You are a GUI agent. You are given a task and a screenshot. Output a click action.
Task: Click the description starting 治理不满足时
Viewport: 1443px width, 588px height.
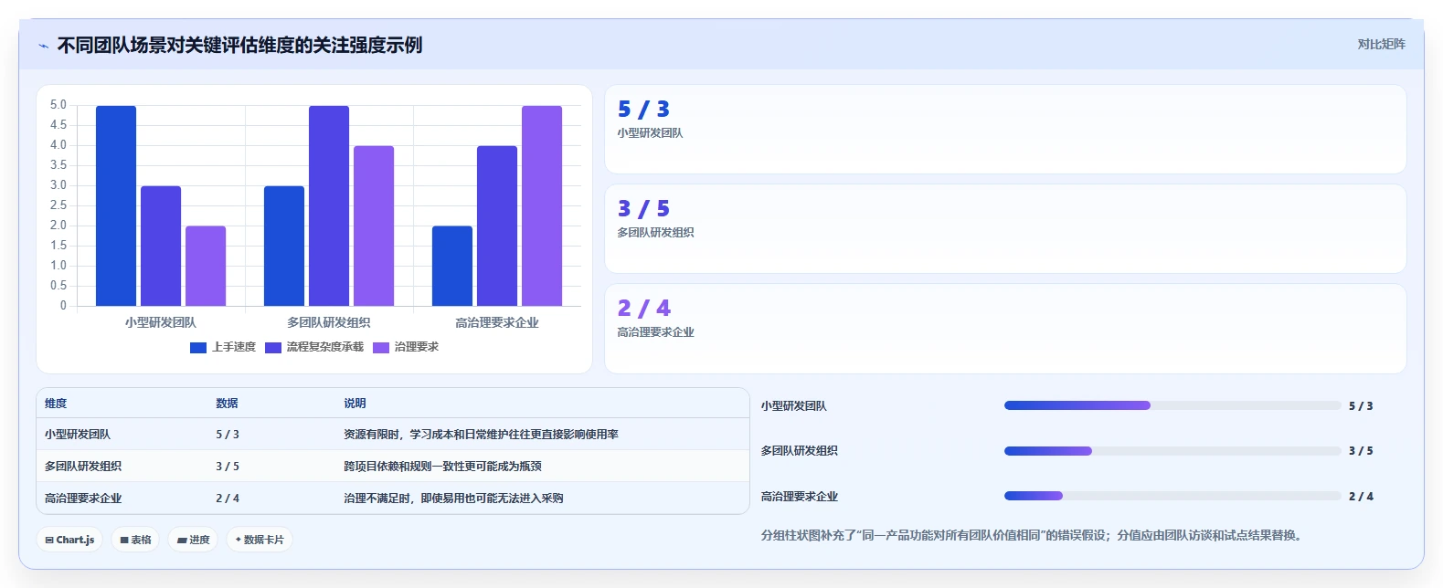click(453, 499)
